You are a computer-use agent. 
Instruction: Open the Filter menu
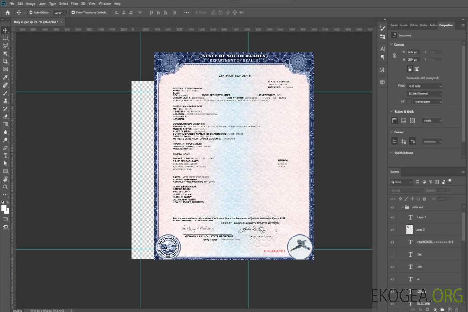pos(75,3)
